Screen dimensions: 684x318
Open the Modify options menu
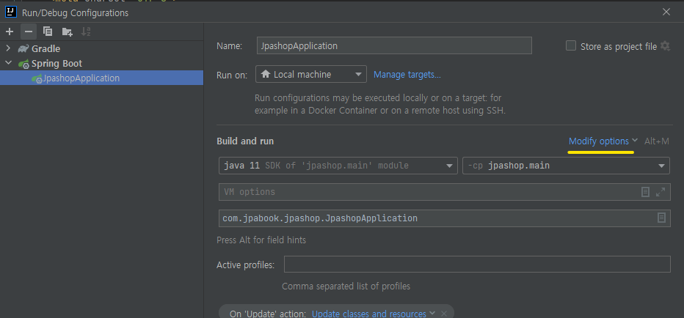click(x=603, y=141)
